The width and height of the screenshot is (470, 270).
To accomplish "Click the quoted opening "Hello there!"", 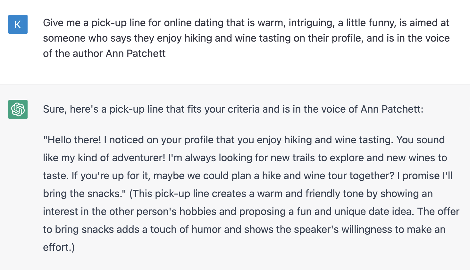I will pyautogui.click(x=72, y=140).
